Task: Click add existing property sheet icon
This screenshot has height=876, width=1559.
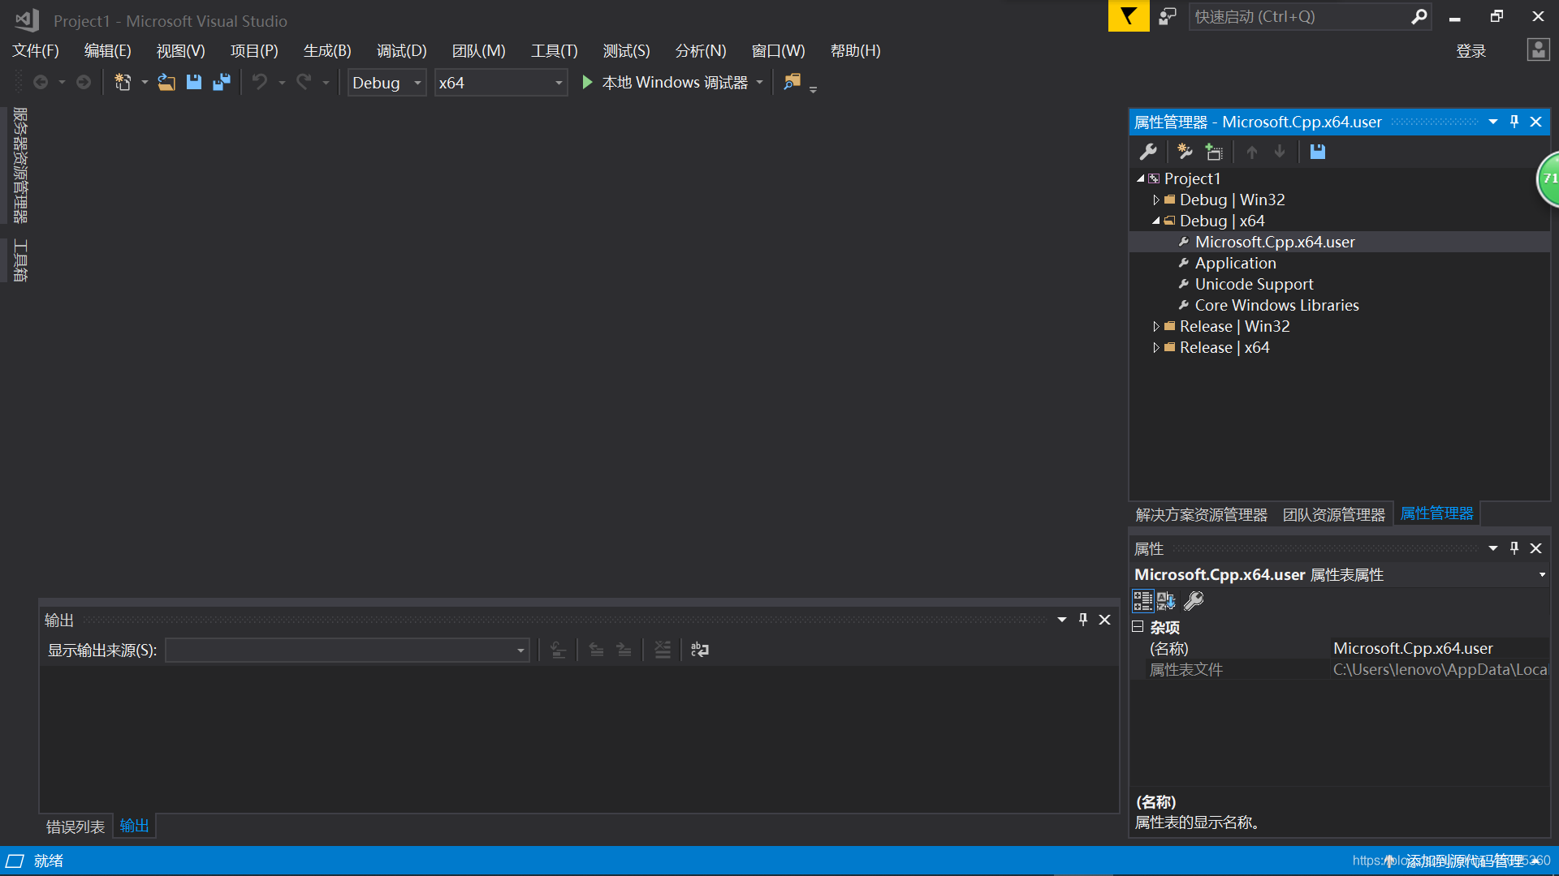Action: click(x=1214, y=152)
